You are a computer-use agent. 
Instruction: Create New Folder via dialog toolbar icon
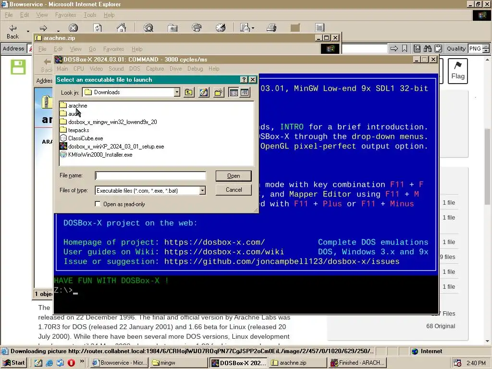pos(219,92)
